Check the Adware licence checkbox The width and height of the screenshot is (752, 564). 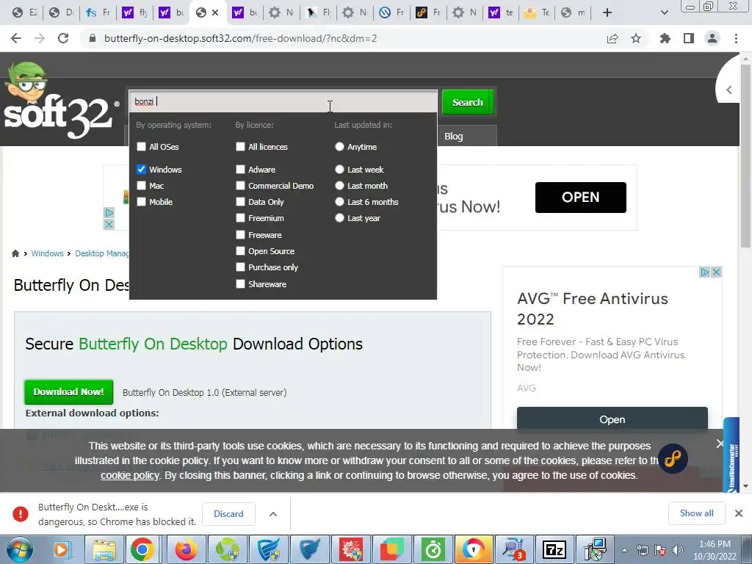pos(241,170)
